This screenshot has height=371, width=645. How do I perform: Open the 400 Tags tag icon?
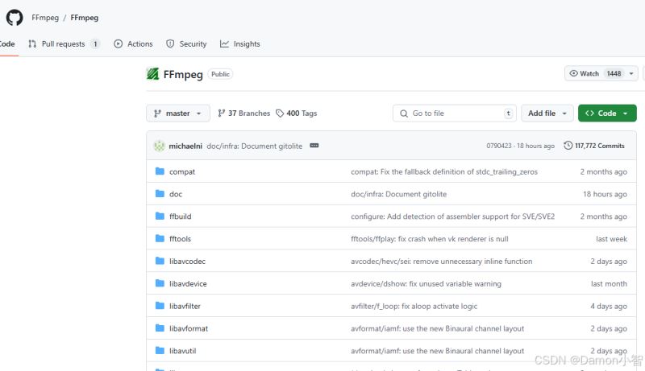(280, 113)
